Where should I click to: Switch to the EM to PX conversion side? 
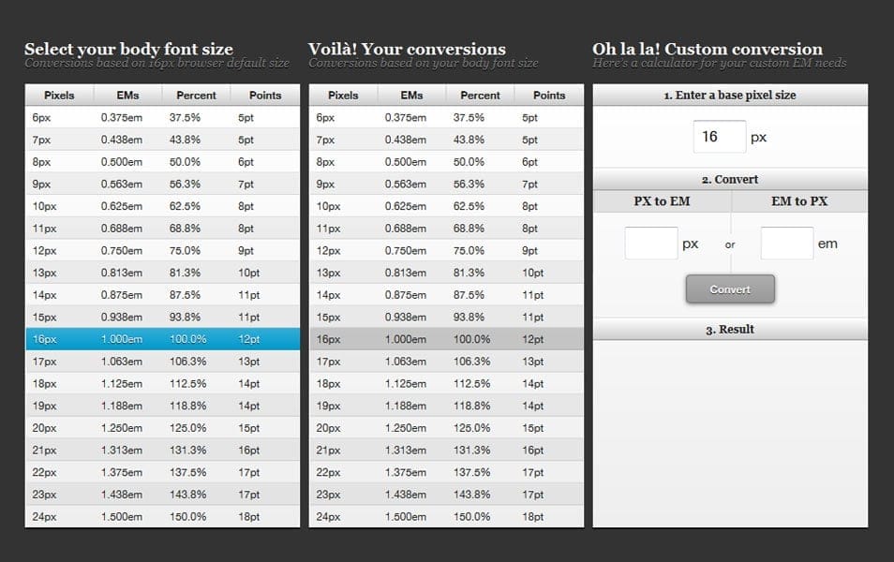pos(797,200)
